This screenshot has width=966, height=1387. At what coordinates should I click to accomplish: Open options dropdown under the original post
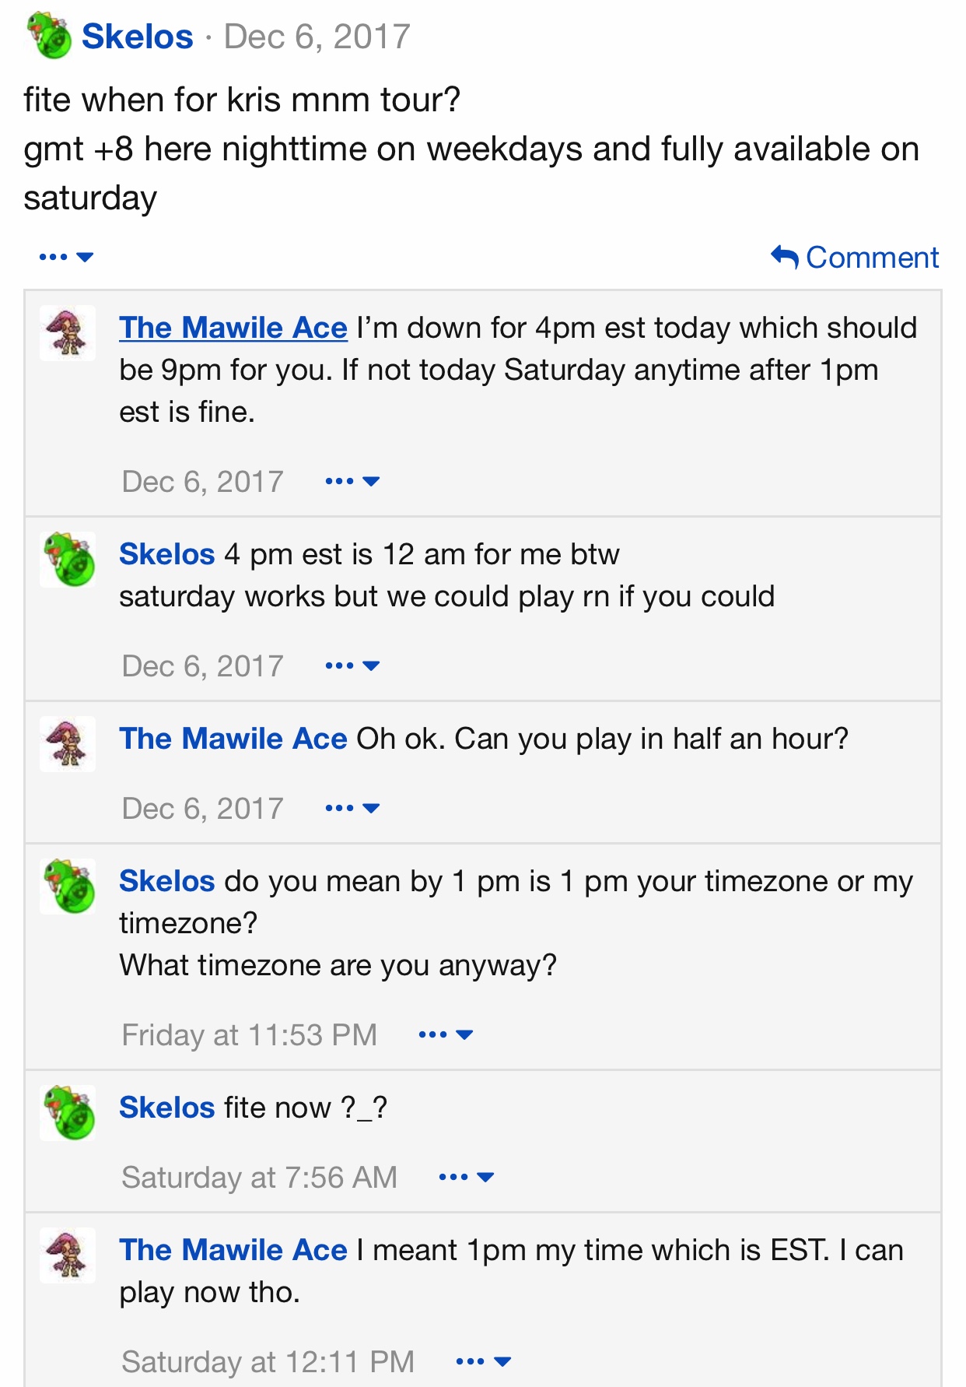(x=66, y=257)
